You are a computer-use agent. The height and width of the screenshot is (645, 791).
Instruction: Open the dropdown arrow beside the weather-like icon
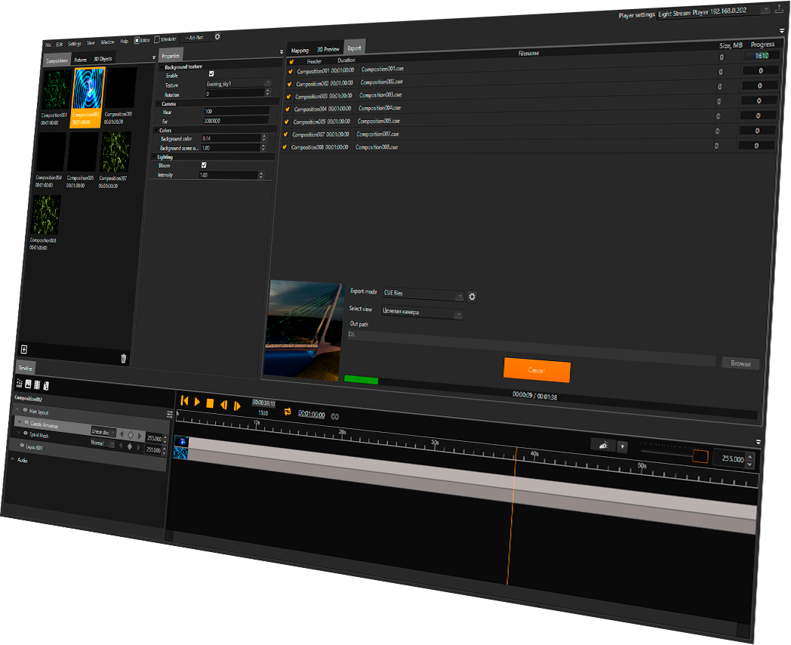[623, 446]
